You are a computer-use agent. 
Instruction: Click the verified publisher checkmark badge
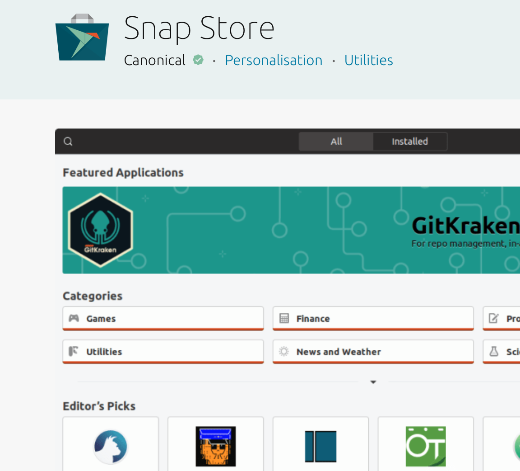[198, 60]
